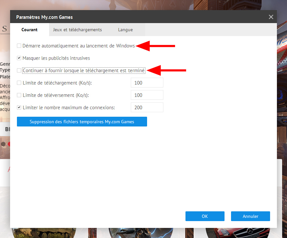Focus the max connexions field showing 200

coord(147,107)
